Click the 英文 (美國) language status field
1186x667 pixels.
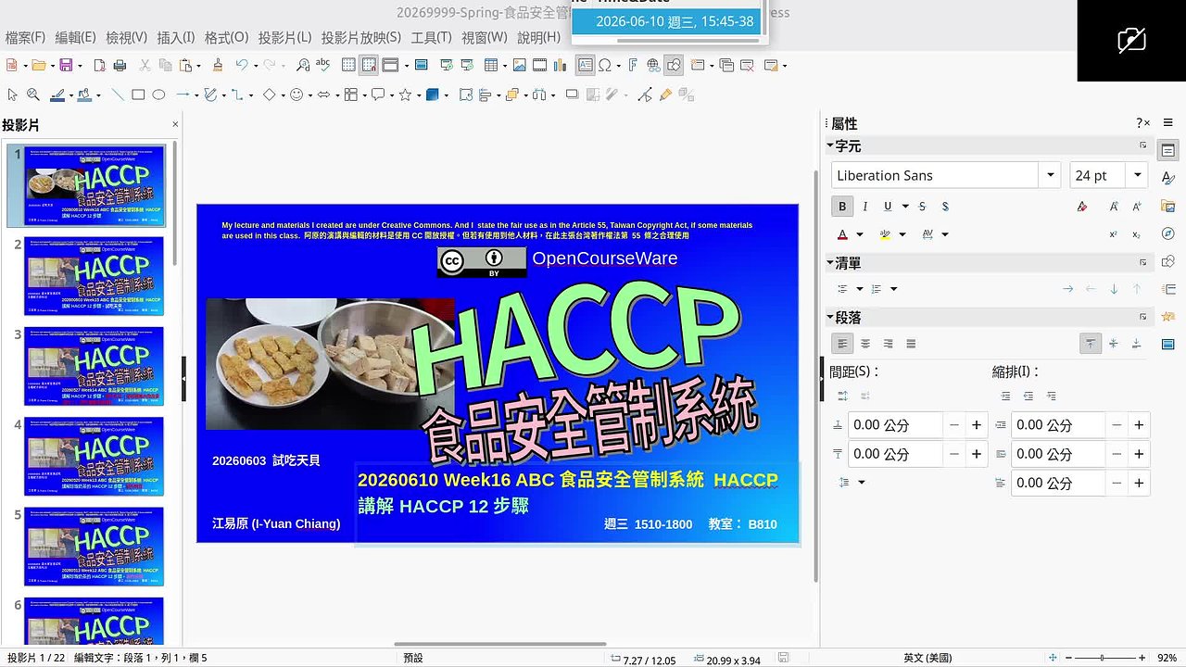tap(927, 659)
